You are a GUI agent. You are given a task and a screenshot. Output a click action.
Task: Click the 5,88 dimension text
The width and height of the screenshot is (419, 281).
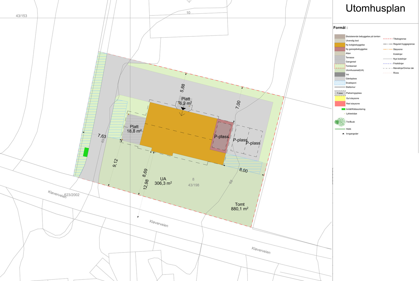183,88
